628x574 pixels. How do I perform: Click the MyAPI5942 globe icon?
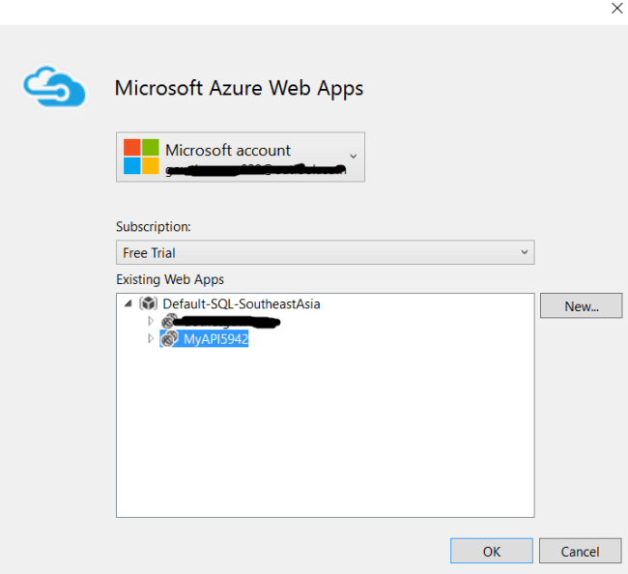pos(169,339)
